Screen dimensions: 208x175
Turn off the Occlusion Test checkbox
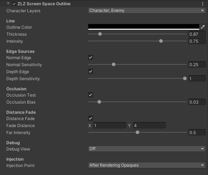click(90, 95)
